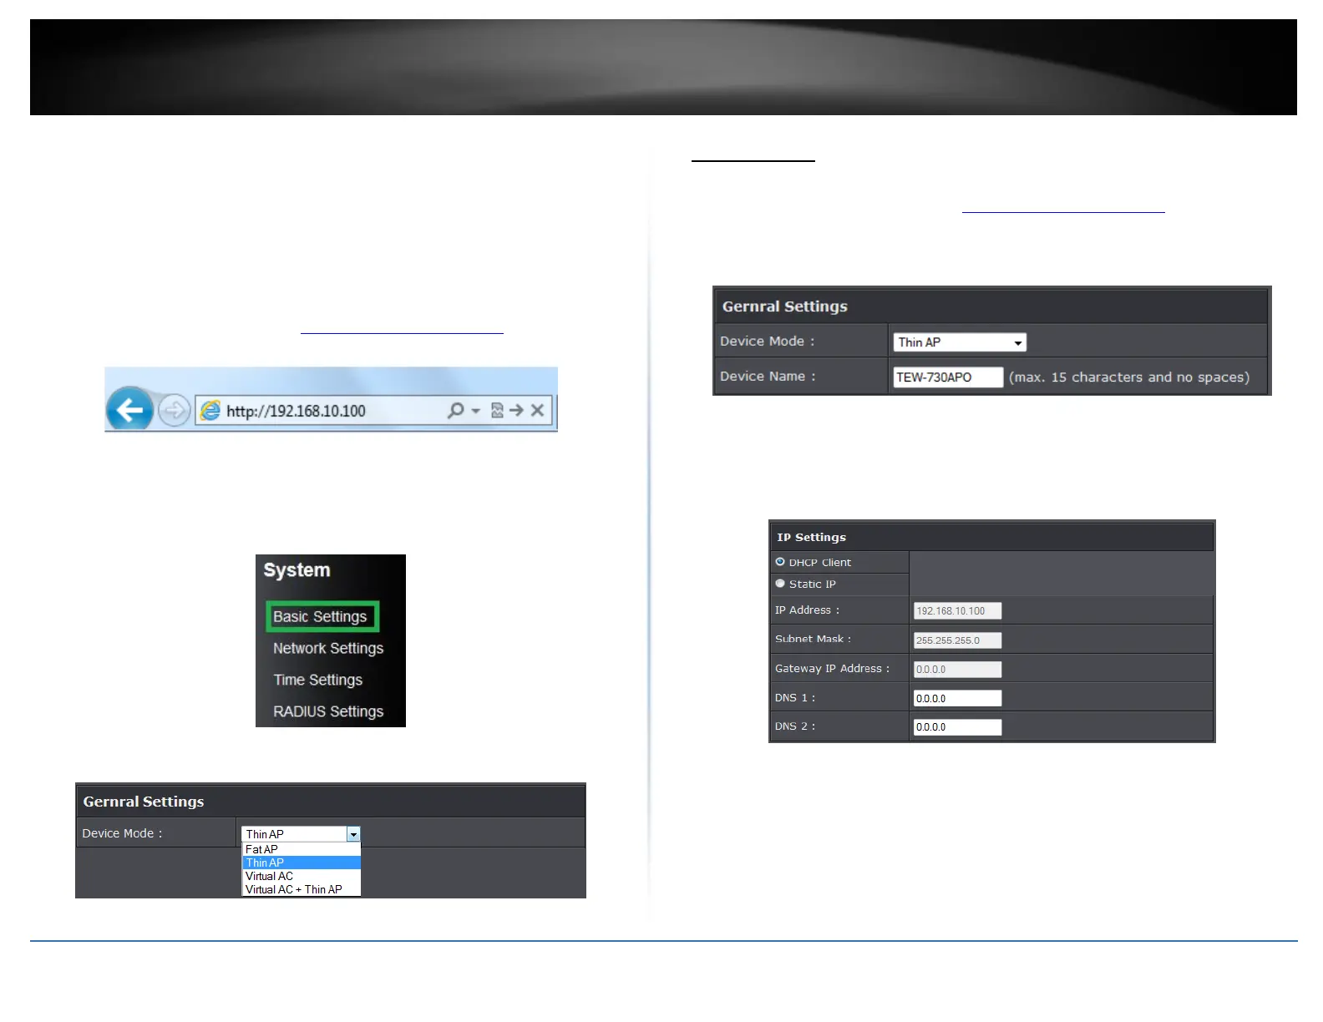Click the Go arrow in the address bar
Image resolution: width=1323 pixels, height=1022 pixels.
[x=517, y=410]
